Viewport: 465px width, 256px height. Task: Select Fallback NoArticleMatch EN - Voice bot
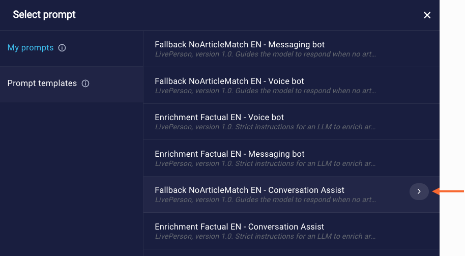pyautogui.click(x=291, y=86)
